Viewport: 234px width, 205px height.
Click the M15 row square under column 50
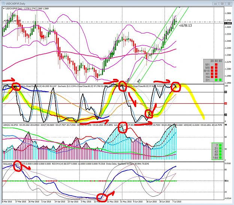(216, 71)
